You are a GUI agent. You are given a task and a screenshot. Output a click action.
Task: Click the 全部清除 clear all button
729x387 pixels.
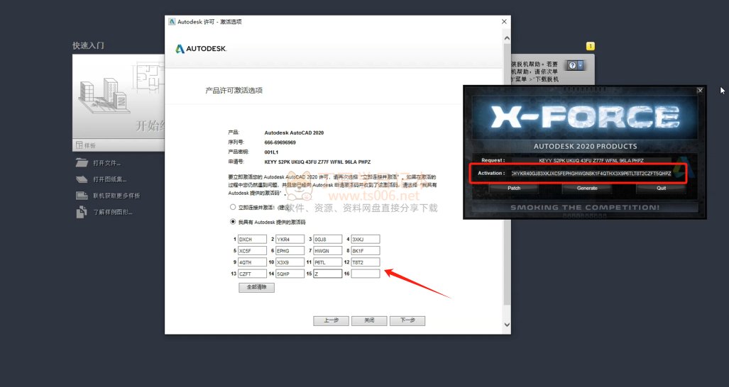pos(257,287)
